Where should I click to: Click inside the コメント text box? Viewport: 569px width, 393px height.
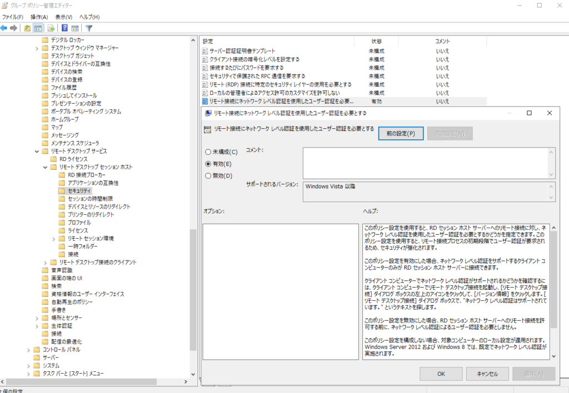pyautogui.click(x=426, y=163)
